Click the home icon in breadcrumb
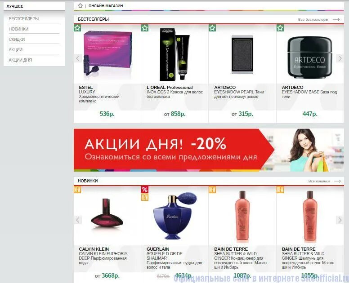Screen dimensions: 349x283 [x=81, y=6]
